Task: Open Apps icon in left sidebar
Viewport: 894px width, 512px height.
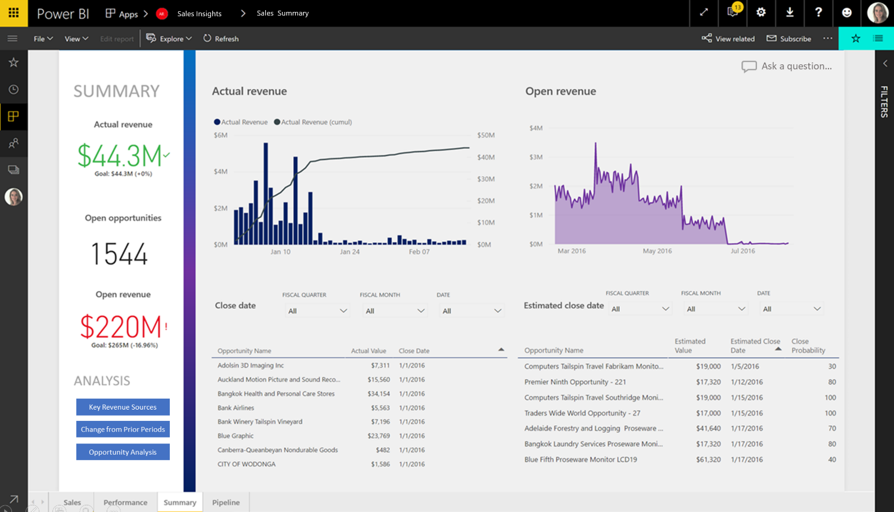Action: [x=13, y=116]
